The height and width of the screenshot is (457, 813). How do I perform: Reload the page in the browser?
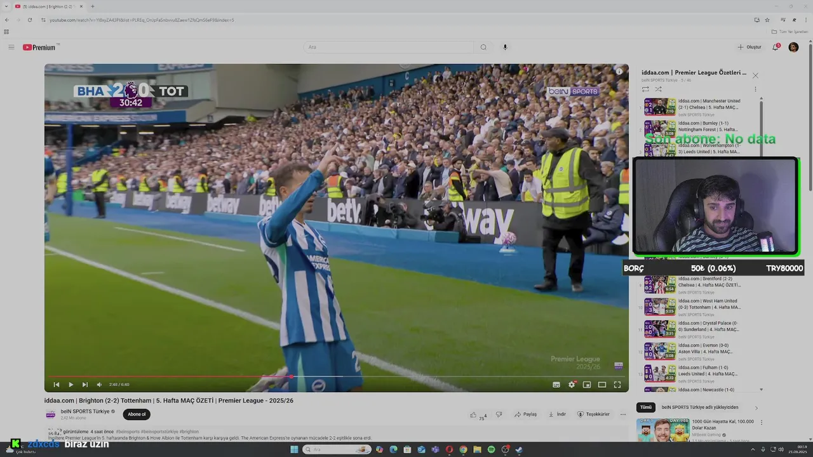pyautogui.click(x=29, y=20)
